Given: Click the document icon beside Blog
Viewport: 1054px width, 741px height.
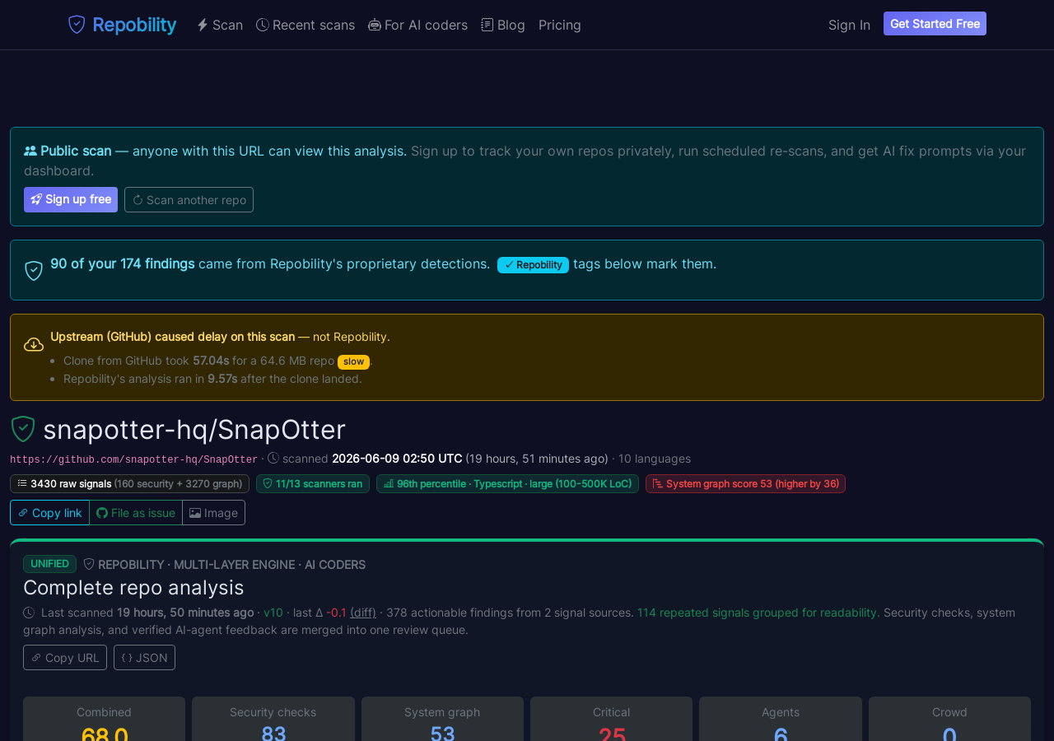Looking at the screenshot, I should 487,25.
